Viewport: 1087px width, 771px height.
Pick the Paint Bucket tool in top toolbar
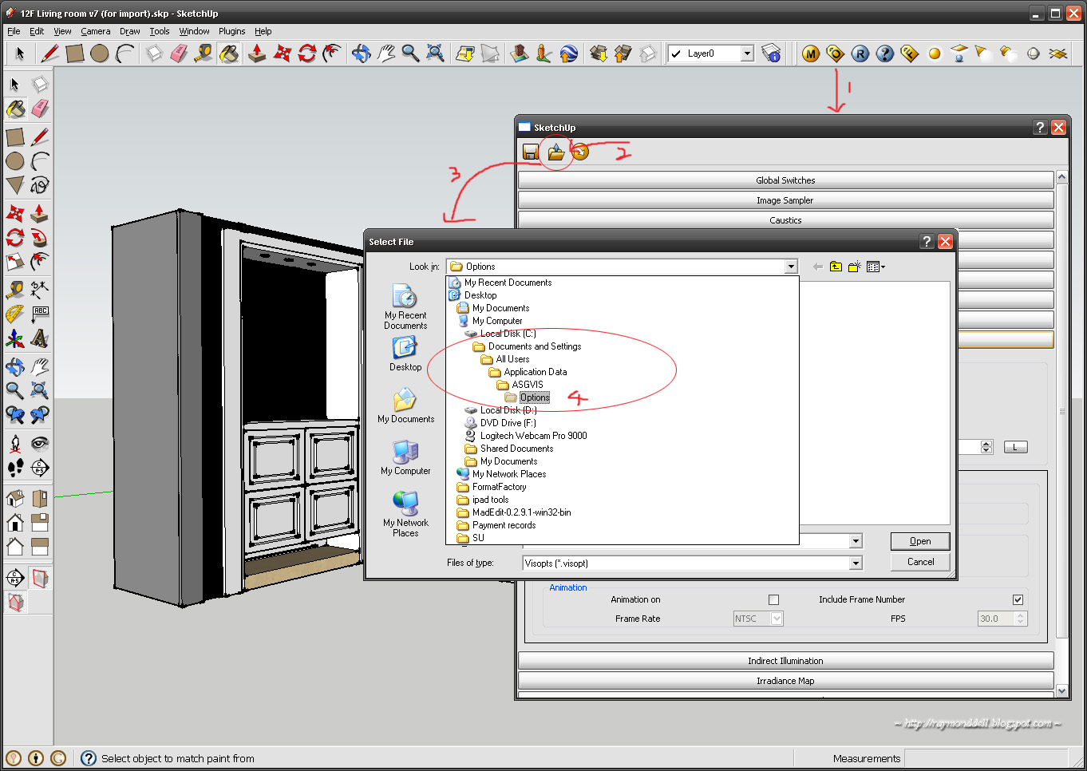(229, 53)
